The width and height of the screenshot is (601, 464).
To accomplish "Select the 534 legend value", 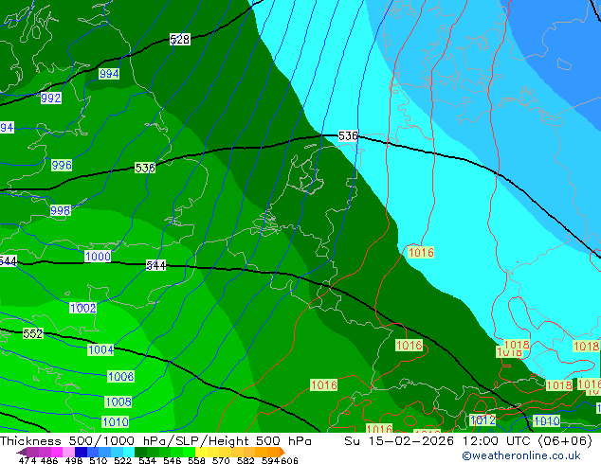I will pyautogui.click(x=147, y=460).
